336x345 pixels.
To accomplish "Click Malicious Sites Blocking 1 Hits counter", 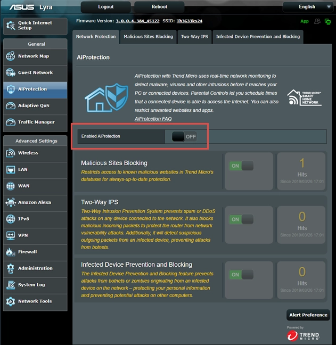I will point(301,171).
